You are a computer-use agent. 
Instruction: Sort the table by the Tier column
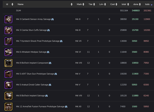(x=90, y=4)
